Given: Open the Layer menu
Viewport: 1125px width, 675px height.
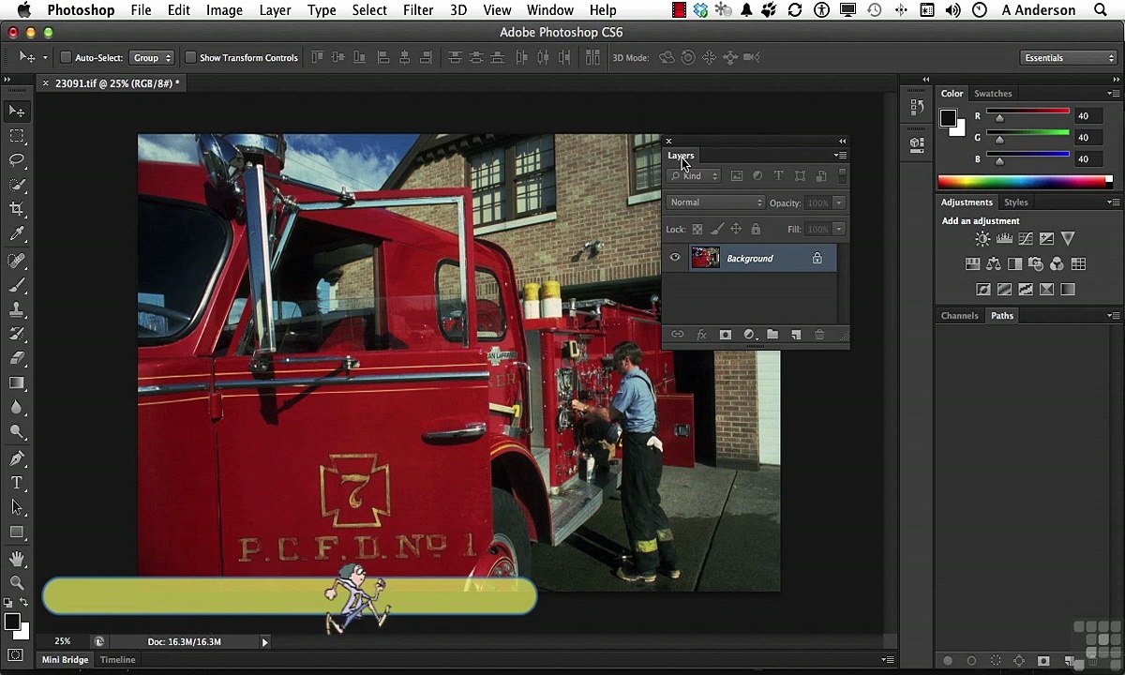Looking at the screenshot, I should [275, 10].
